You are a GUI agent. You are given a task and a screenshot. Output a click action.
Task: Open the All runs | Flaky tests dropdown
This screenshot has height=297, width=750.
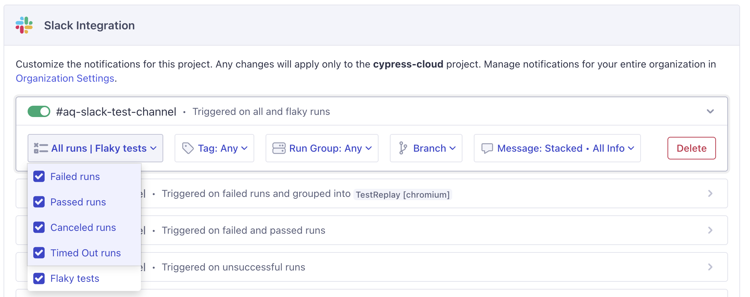pos(95,148)
